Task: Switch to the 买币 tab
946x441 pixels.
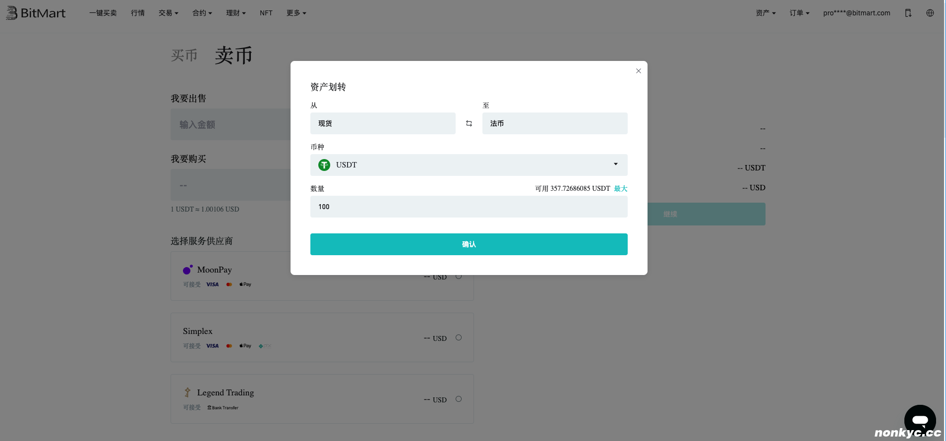Action: pyautogui.click(x=184, y=55)
